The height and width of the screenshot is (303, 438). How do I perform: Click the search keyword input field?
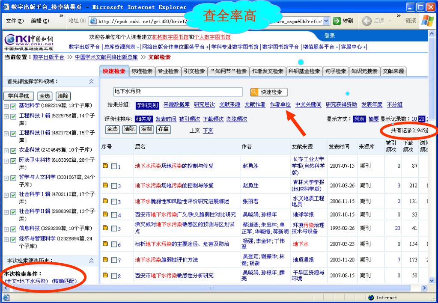coord(178,92)
